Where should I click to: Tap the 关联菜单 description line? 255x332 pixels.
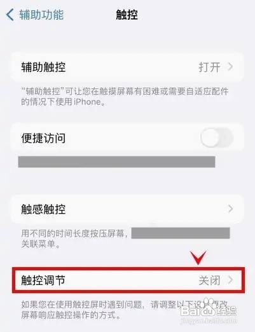[41, 244]
